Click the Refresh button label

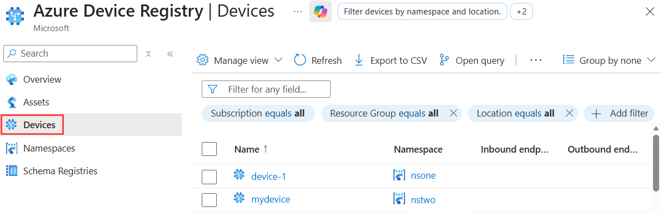pos(326,61)
